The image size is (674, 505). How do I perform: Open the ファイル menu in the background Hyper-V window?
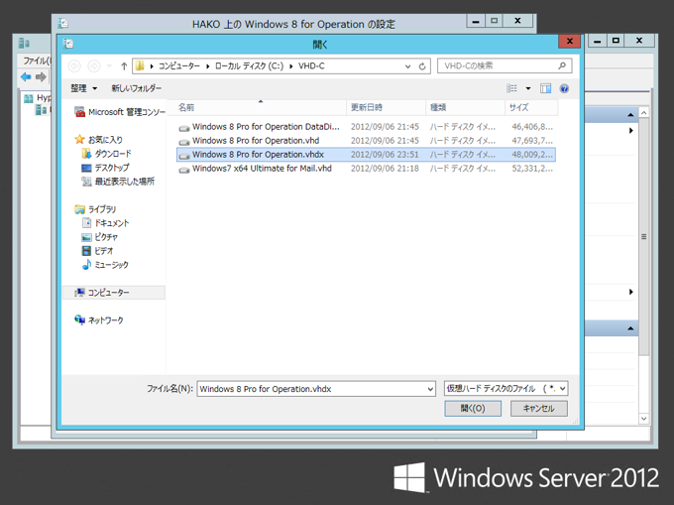coord(37,61)
